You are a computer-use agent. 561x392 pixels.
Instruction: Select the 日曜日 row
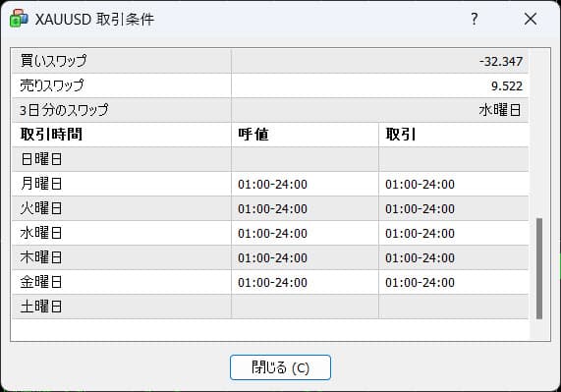pos(270,159)
